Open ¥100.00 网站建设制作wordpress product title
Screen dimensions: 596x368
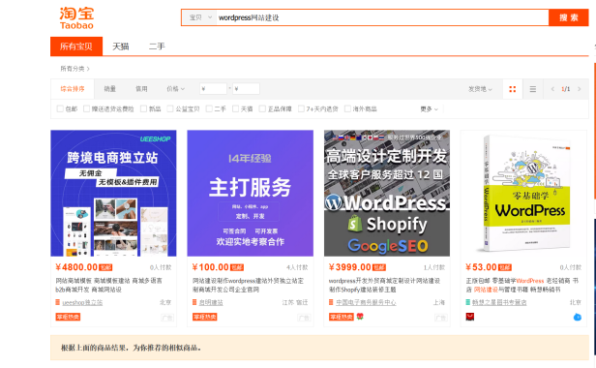pyautogui.click(x=248, y=286)
